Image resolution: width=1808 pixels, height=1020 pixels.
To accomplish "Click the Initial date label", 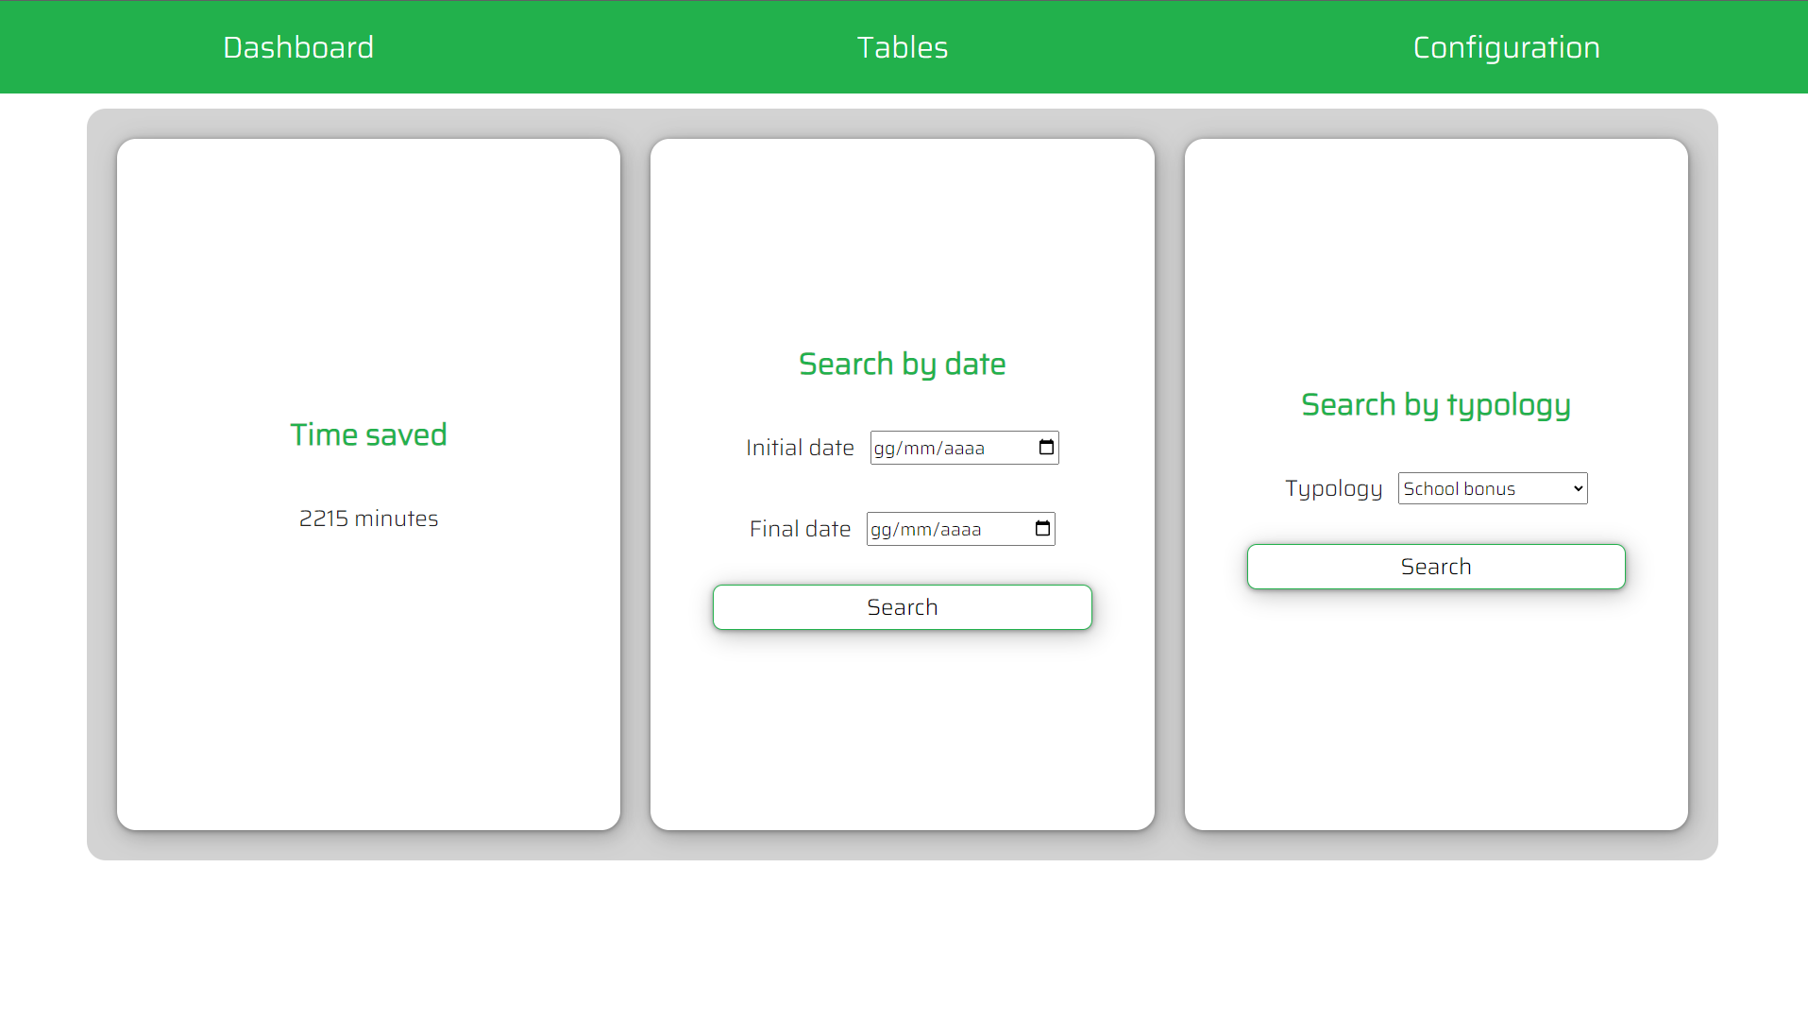I will tap(800, 448).
